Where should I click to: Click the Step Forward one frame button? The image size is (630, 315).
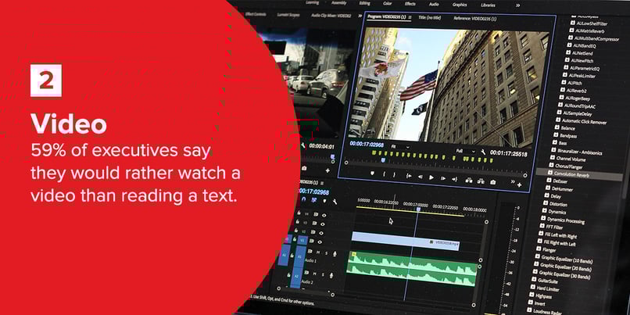(443, 178)
